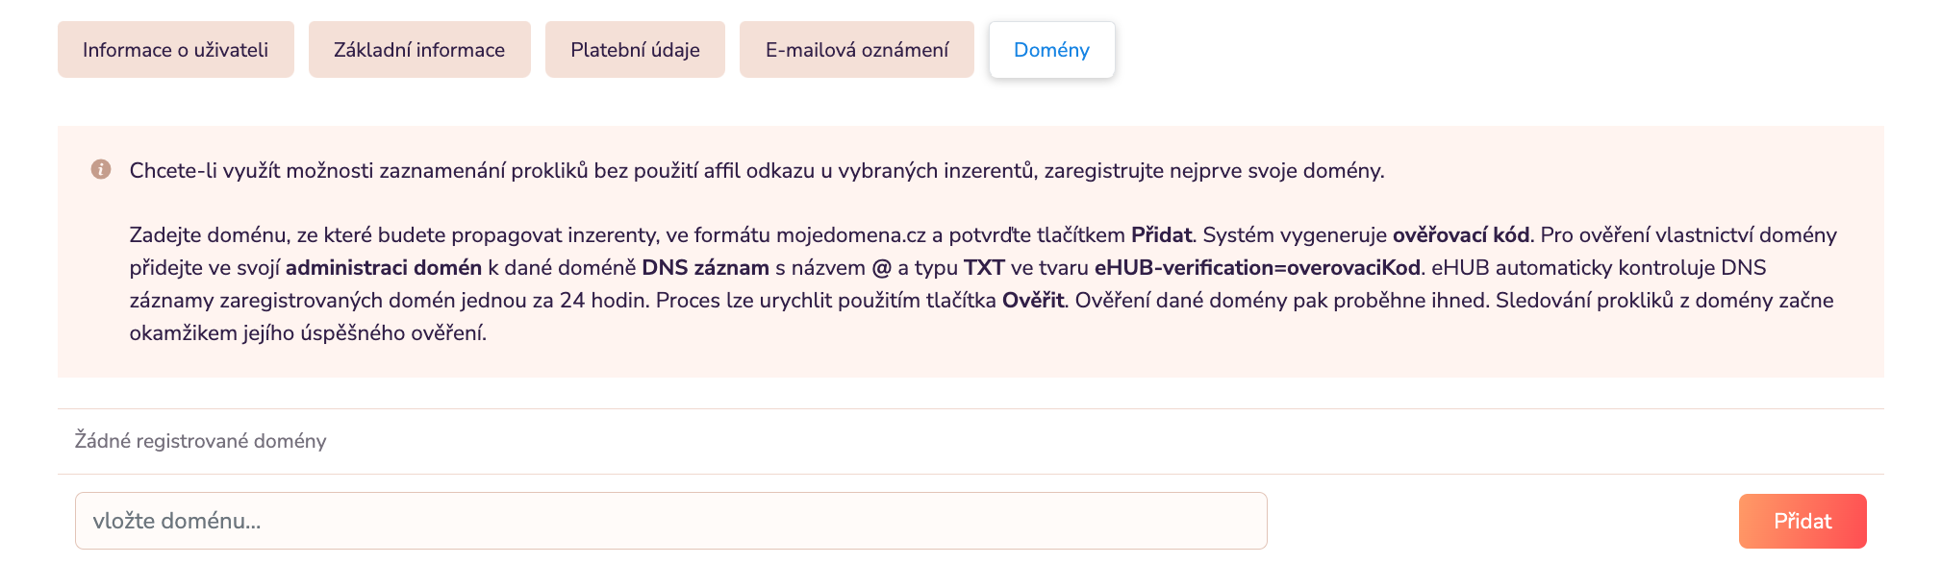Image resolution: width=1941 pixels, height=588 pixels.
Task: Open the E-mailová oznámení tab
Action: 857,50
